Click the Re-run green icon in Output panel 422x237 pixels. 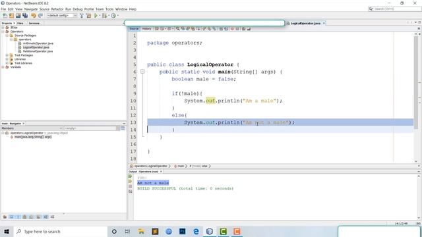tap(131, 176)
